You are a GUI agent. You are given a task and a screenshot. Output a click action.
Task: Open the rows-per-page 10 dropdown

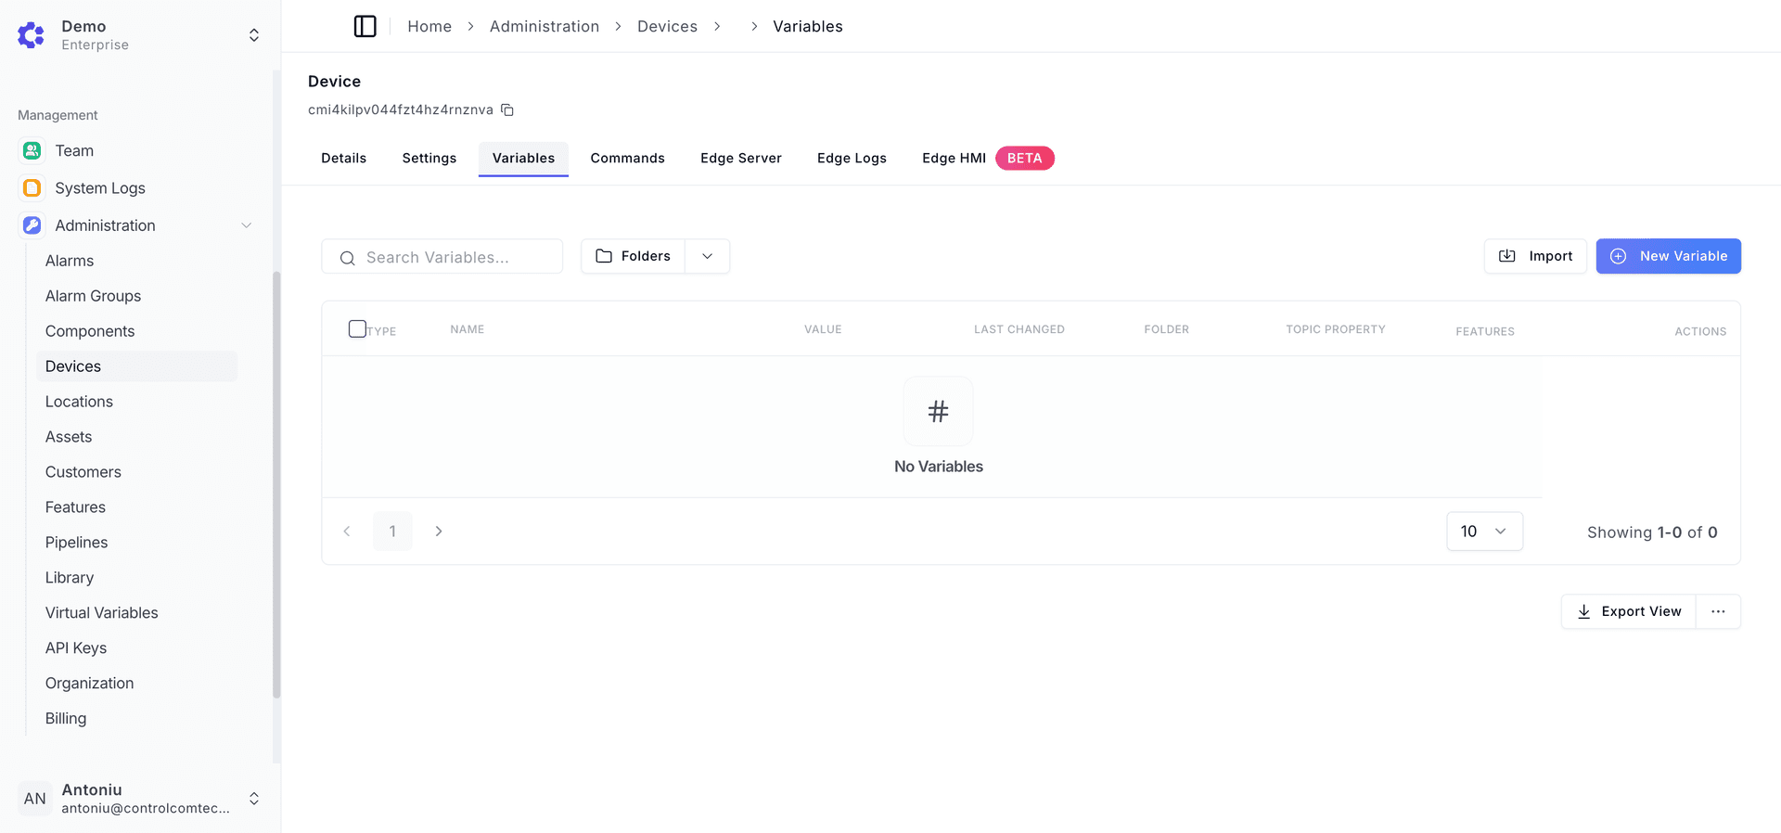[1484, 532]
